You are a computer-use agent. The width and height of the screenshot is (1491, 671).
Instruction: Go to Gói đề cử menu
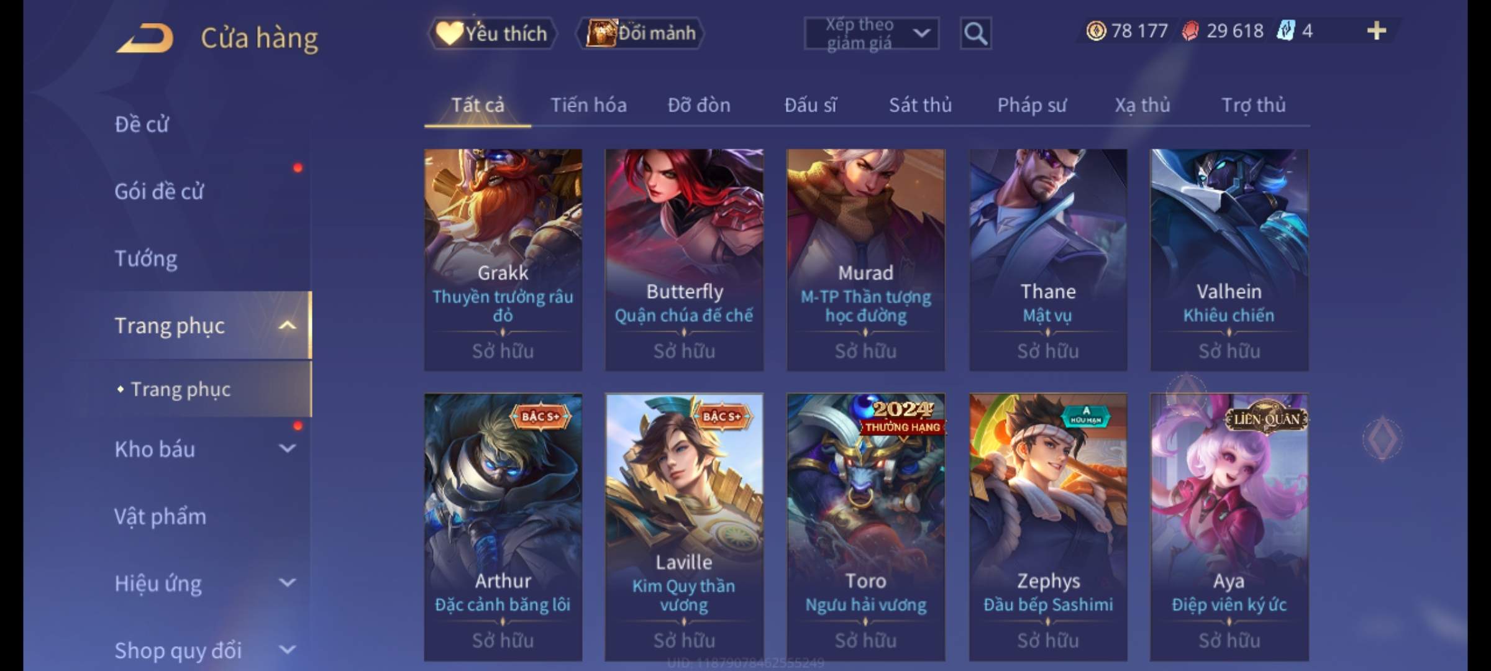click(x=159, y=191)
